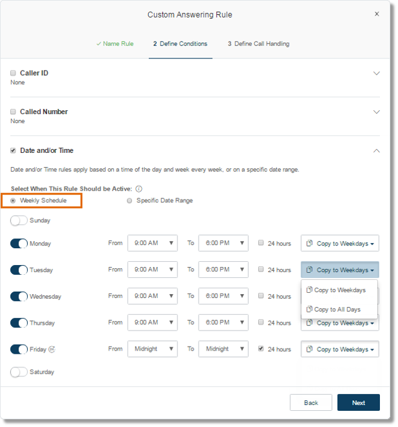398x427 pixels.
Task: Click Thursday's Copy to Weekdays button
Action: click(340, 325)
